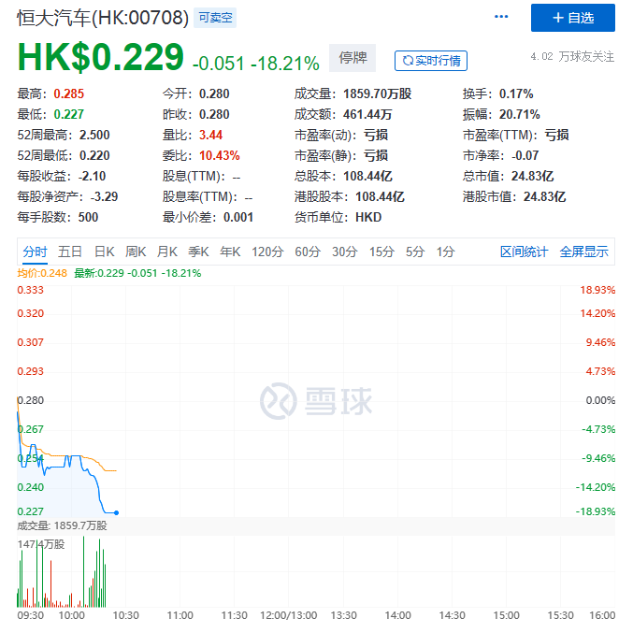Click the 最低 value 0.227
633x633 pixels.
point(68,115)
